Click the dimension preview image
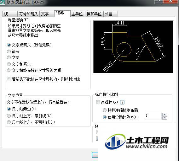The image size is (179, 161). [133, 47]
